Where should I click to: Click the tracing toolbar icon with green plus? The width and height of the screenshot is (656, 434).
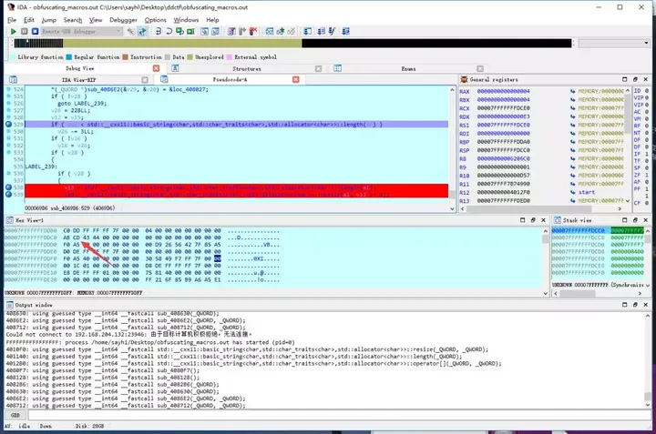pos(281,31)
